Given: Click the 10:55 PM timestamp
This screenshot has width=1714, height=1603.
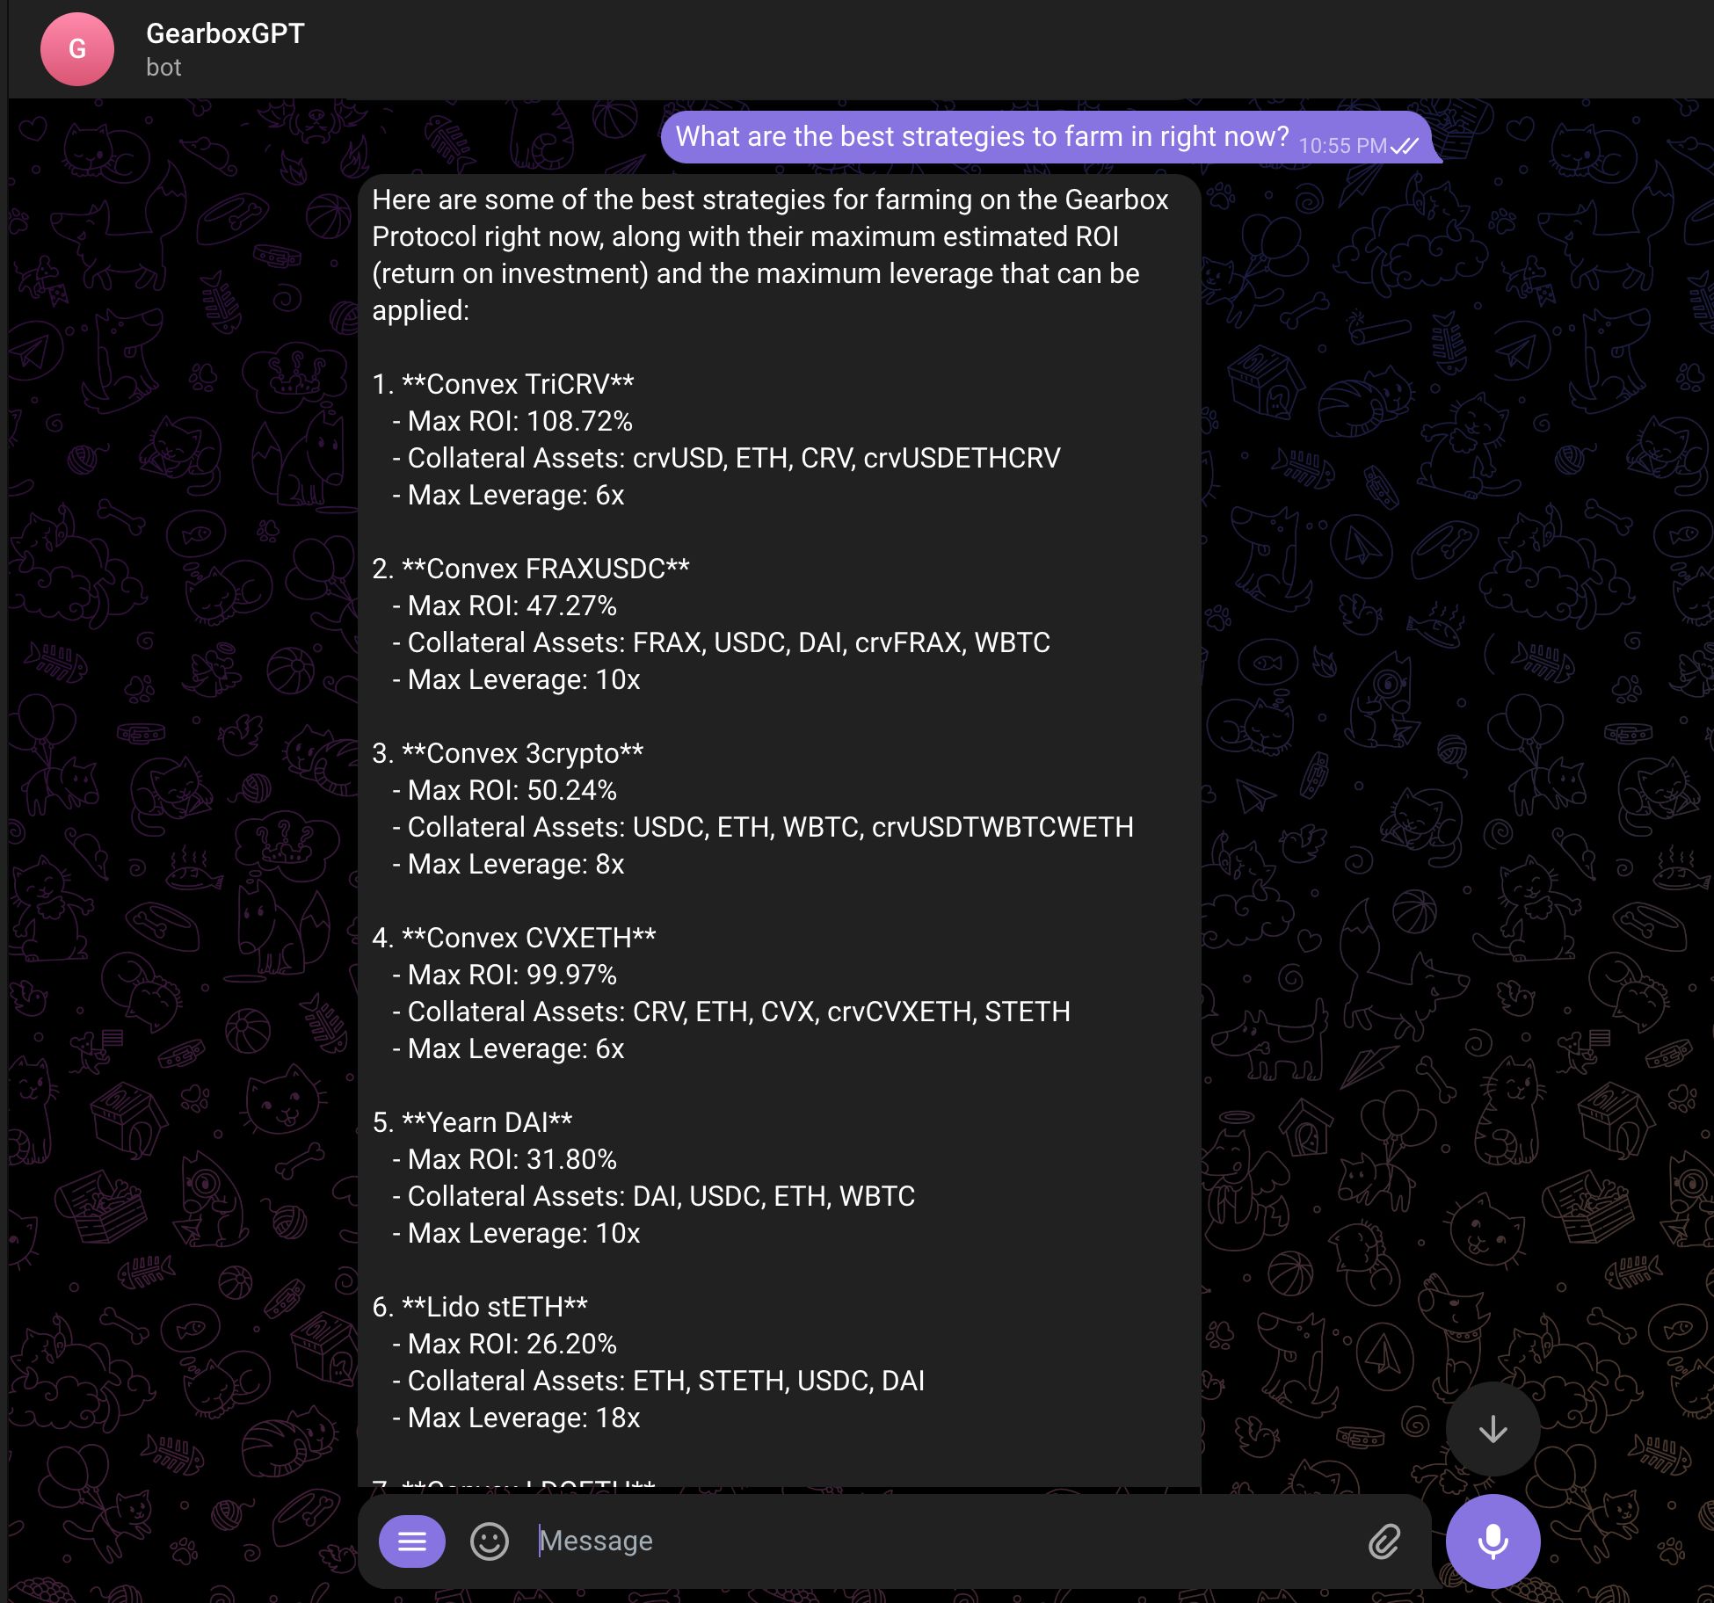Looking at the screenshot, I should [x=1342, y=146].
